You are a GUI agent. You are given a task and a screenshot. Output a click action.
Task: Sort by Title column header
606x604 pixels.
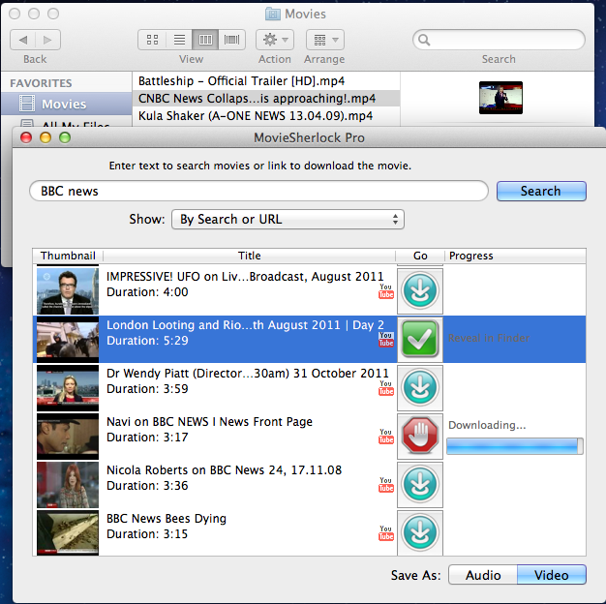tap(250, 256)
